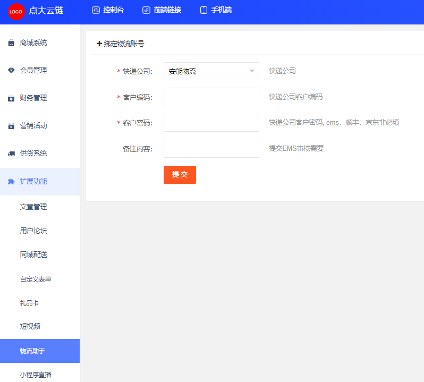424x382 pixels.
Task: Go to 礼品卡 submenu item
Action: (x=40, y=303)
